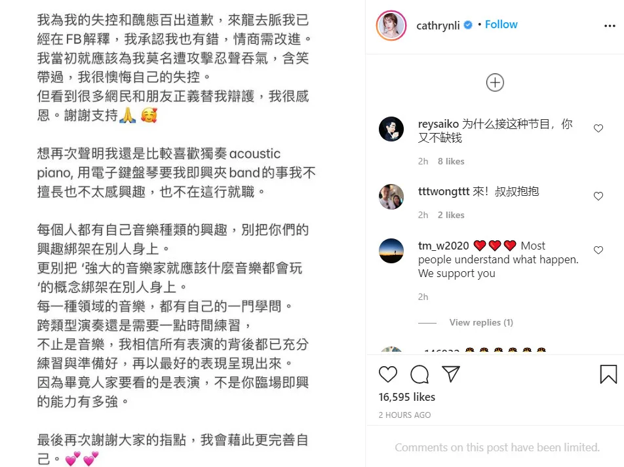View the 16,595 likes list
The width and height of the screenshot is (624, 467).
point(406,397)
